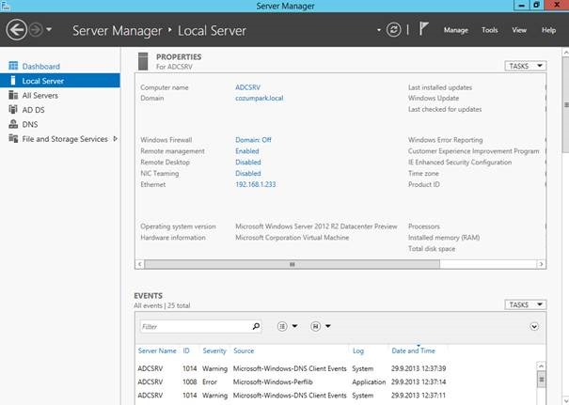Click Remote management Enabled link
Image resolution: width=569 pixels, height=405 pixels.
click(246, 151)
